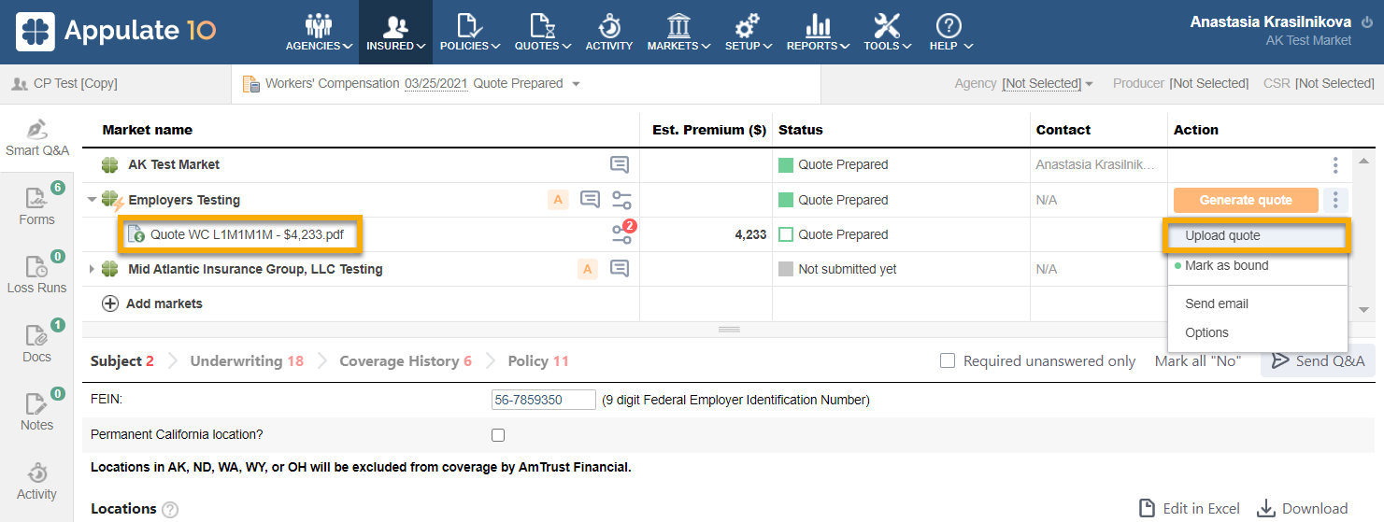Open Activity in sidebar
Screen dimensions: 1384x522
(x=37, y=481)
